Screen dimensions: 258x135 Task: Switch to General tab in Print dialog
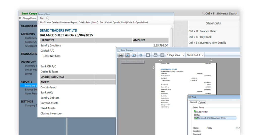tap(193, 102)
